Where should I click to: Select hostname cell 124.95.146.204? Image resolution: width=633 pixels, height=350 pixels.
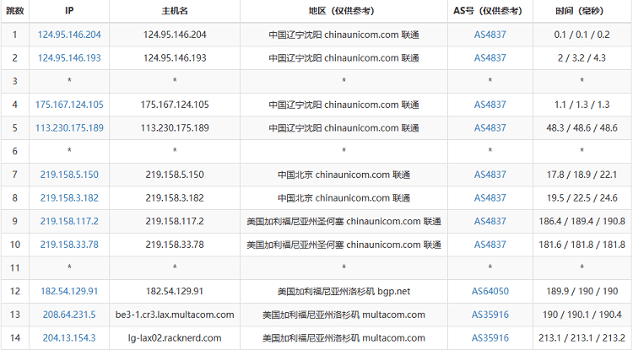coord(175,35)
